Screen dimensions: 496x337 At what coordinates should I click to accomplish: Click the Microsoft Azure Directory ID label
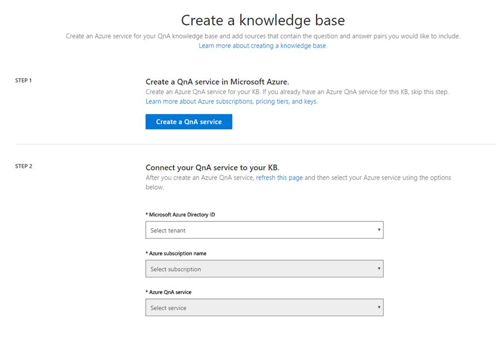point(180,214)
